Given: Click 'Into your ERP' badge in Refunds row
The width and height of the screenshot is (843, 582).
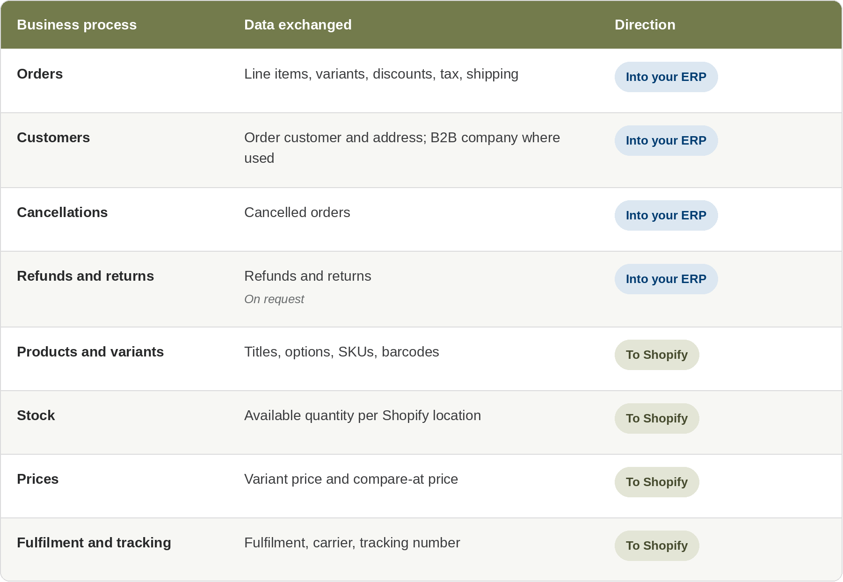Looking at the screenshot, I should click(x=666, y=279).
